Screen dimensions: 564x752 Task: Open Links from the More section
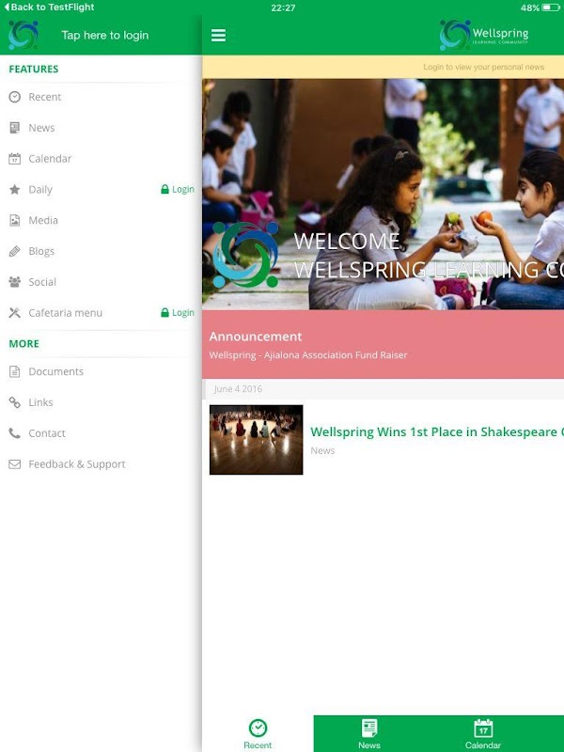101,402
